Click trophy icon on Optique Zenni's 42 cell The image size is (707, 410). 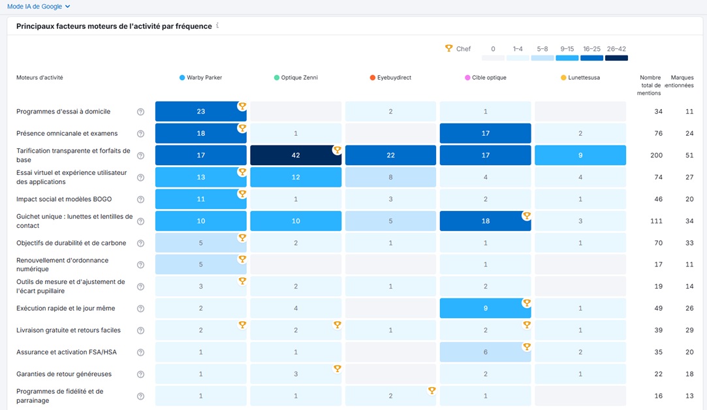pos(337,150)
